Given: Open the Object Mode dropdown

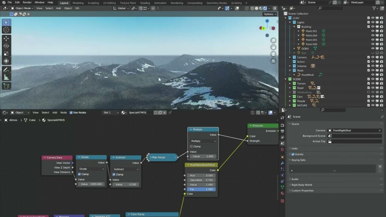Looking at the screenshot, I should (21, 8).
